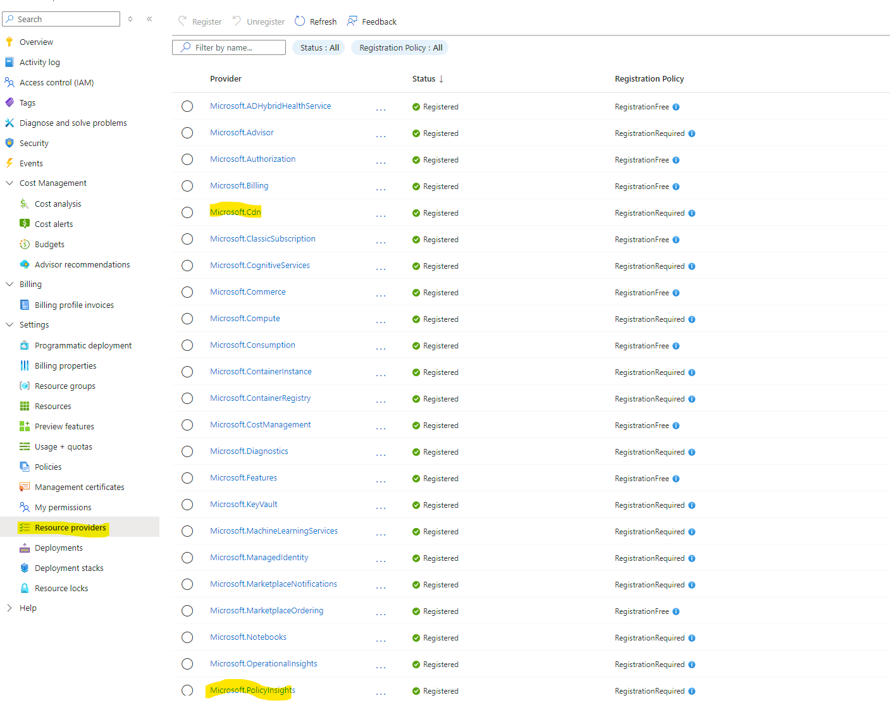Select Microsoft.ContainerRegistry radio button
The width and height of the screenshot is (890, 717).
point(187,398)
